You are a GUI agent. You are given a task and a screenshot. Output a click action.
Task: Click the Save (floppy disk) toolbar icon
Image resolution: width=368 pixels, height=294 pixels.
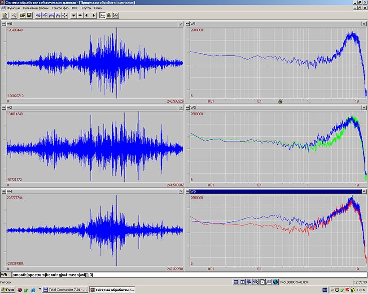tap(29, 15)
